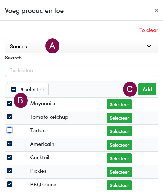Click Selecteer next to Mayonaise
Screen dimensions: 163x196
tap(119, 104)
